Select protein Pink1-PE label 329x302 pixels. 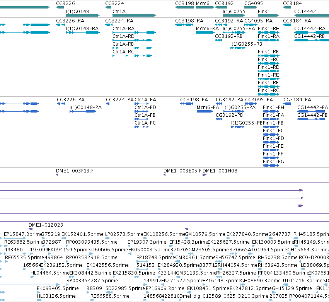[273, 146]
